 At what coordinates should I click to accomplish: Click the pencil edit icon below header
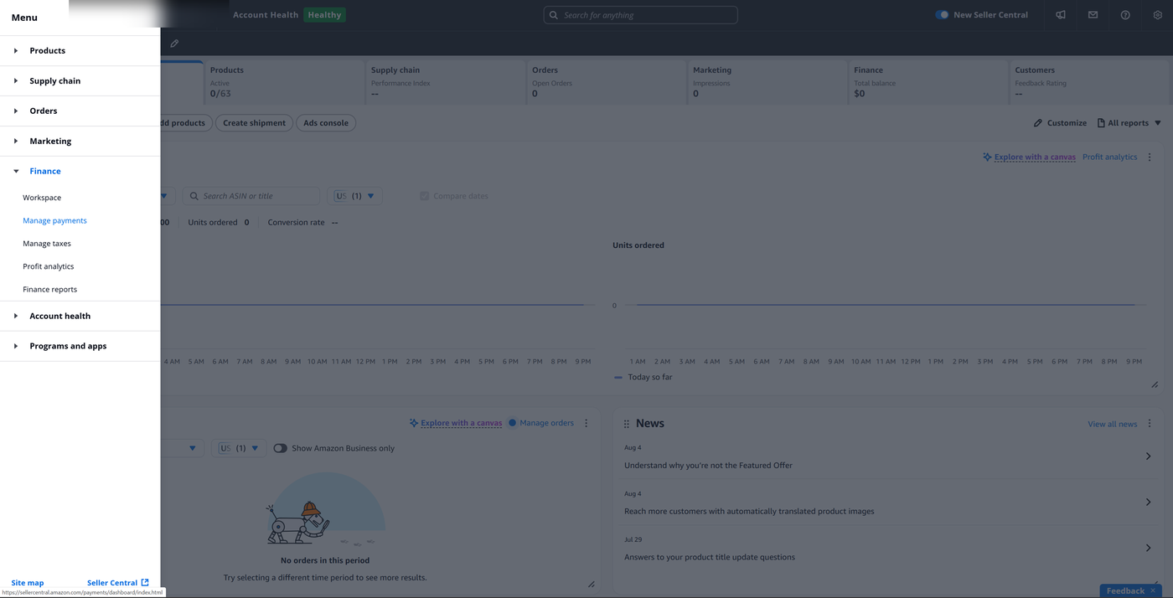[x=174, y=44]
